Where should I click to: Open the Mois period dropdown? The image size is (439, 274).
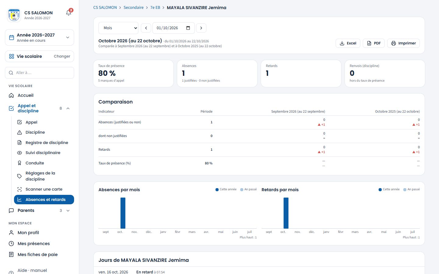click(118, 28)
